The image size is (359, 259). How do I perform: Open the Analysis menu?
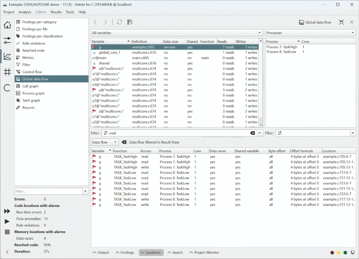click(25, 12)
